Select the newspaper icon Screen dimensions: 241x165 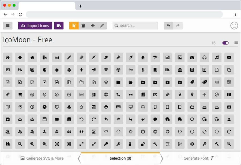[x=57, y=57]
